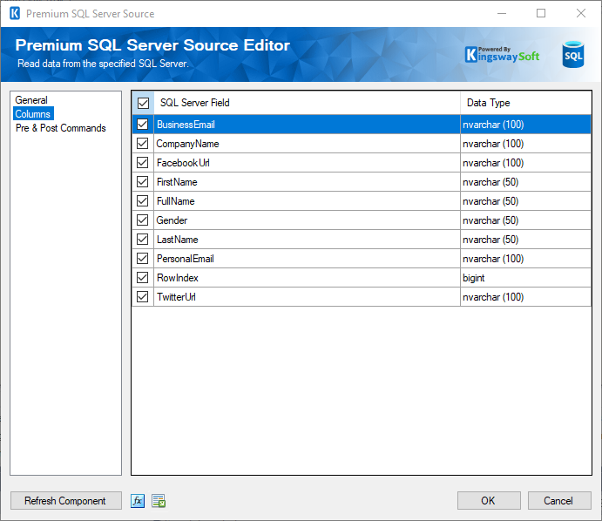Uncheck the BusinessEmail field checkbox
Image resolution: width=602 pixels, height=521 pixels.
(x=142, y=124)
